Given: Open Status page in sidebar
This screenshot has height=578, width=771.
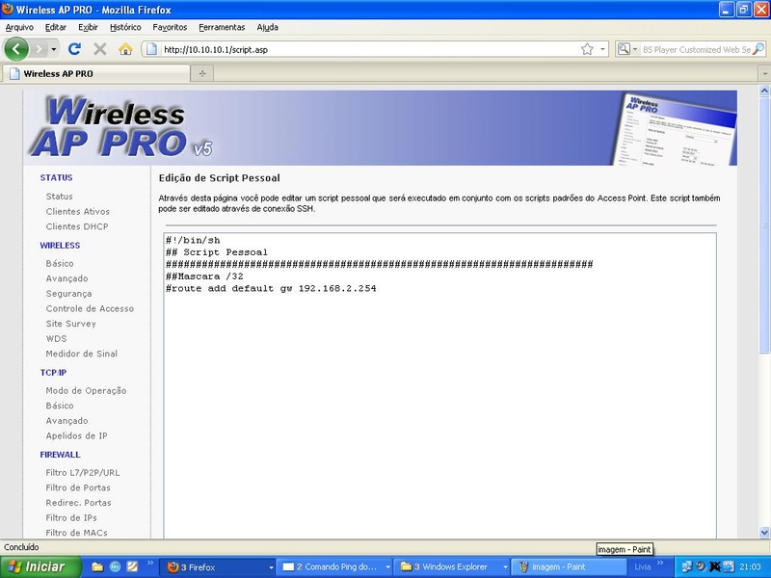Looking at the screenshot, I should pos(59,197).
